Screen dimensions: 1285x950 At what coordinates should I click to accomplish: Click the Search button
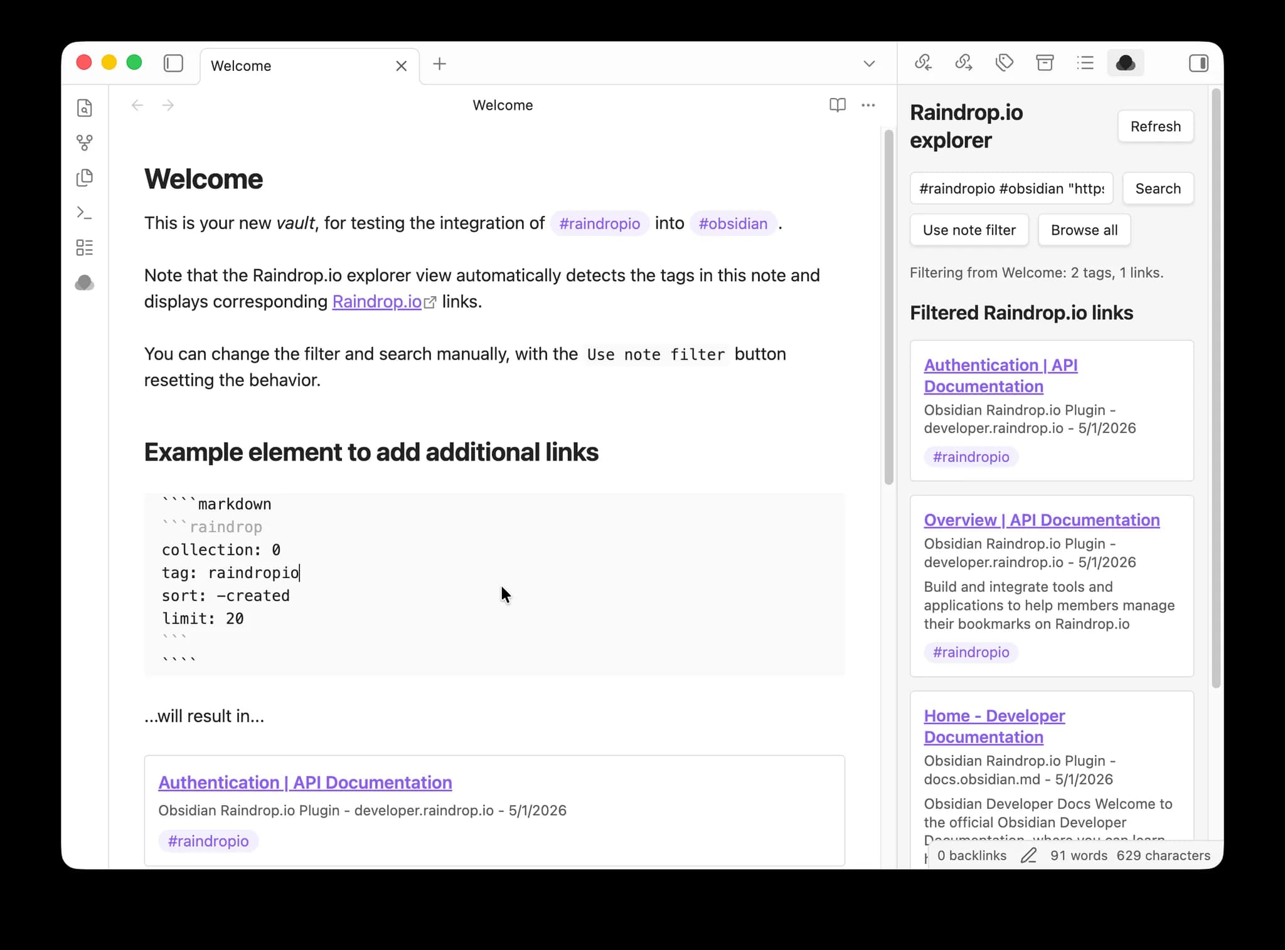(x=1158, y=189)
